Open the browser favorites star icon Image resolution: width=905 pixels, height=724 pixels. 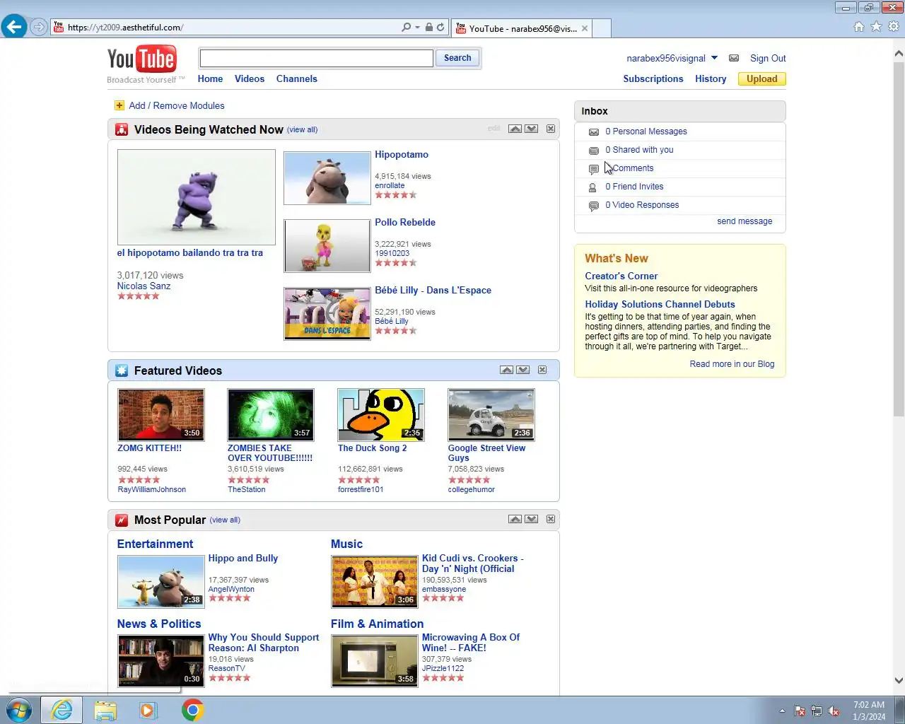click(876, 27)
